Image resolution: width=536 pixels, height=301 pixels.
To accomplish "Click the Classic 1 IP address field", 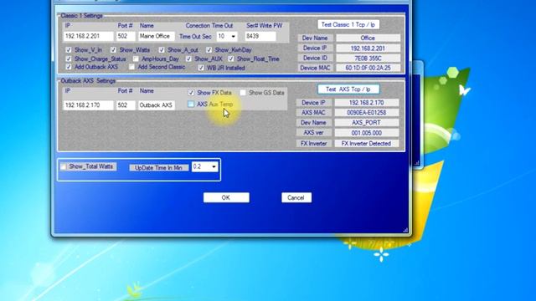I will tap(88, 36).
